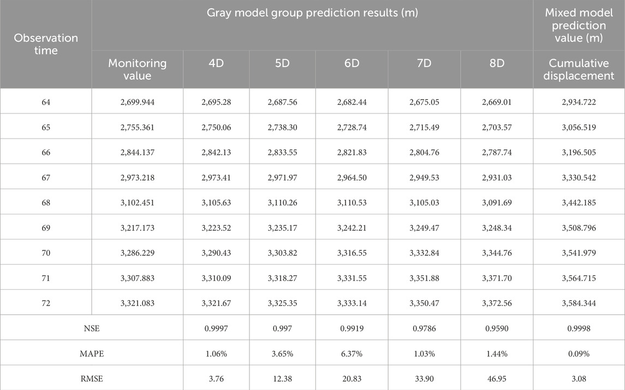Click the 6D MAPE value 6.37%
The image size is (625, 390).
352,354
